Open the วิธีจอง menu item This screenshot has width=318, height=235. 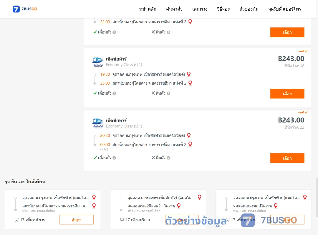click(223, 9)
